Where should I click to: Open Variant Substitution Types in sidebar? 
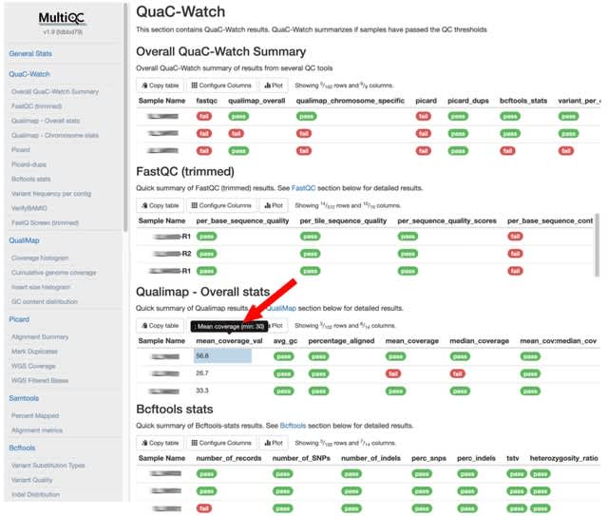pyautogui.click(x=47, y=465)
